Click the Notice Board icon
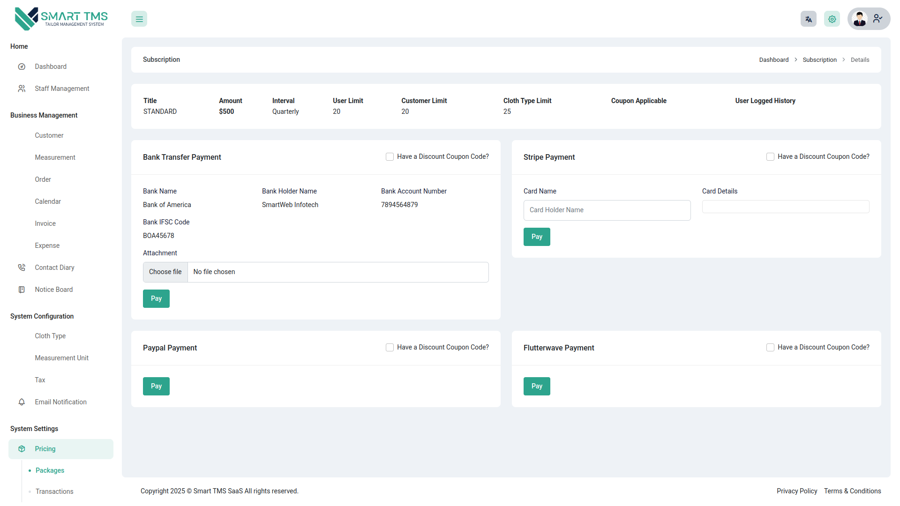Image resolution: width=900 pixels, height=506 pixels. [x=22, y=289]
